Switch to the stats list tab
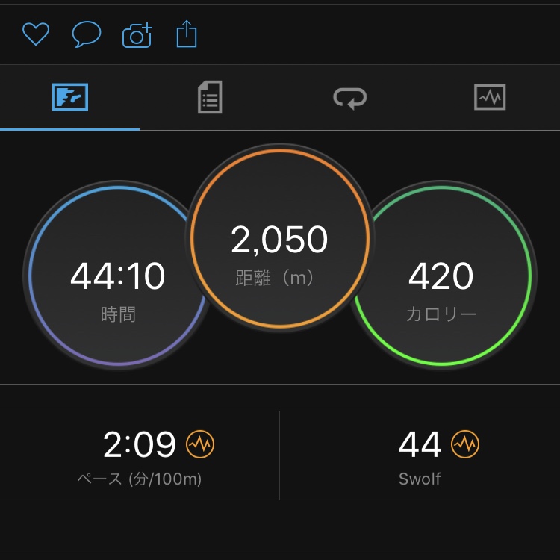Image resolution: width=560 pixels, height=560 pixels. [210, 97]
